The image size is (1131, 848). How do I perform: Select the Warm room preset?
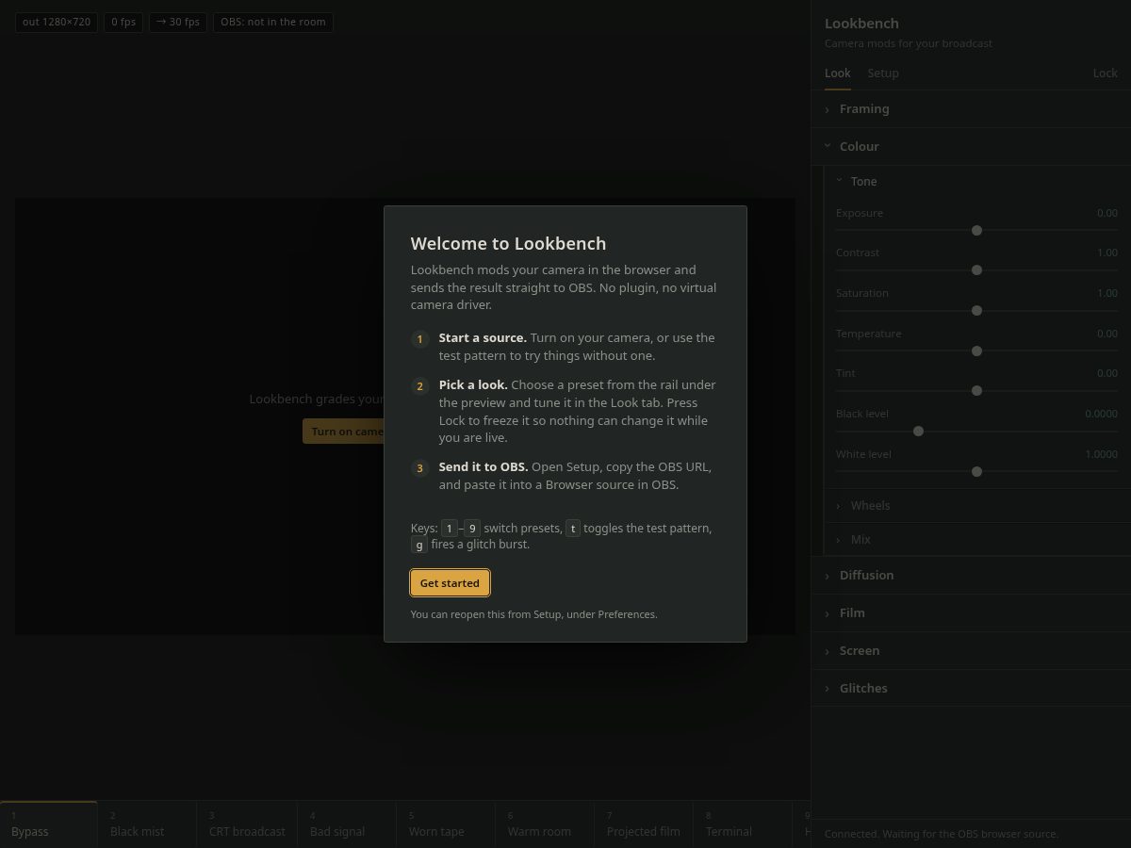point(546,824)
